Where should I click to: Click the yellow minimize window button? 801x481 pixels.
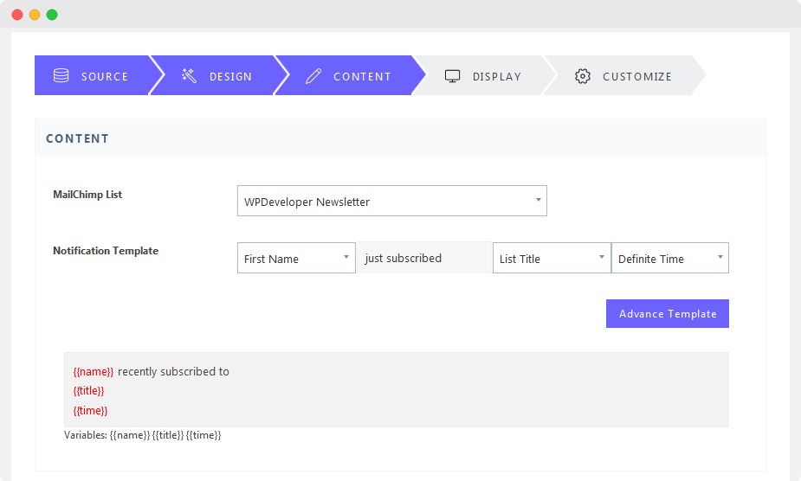[35, 15]
